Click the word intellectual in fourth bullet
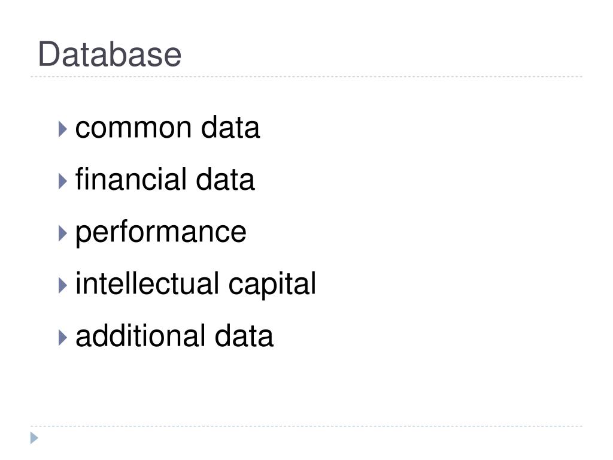The width and height of the screenshot is (613, 460). pos(147,283)
